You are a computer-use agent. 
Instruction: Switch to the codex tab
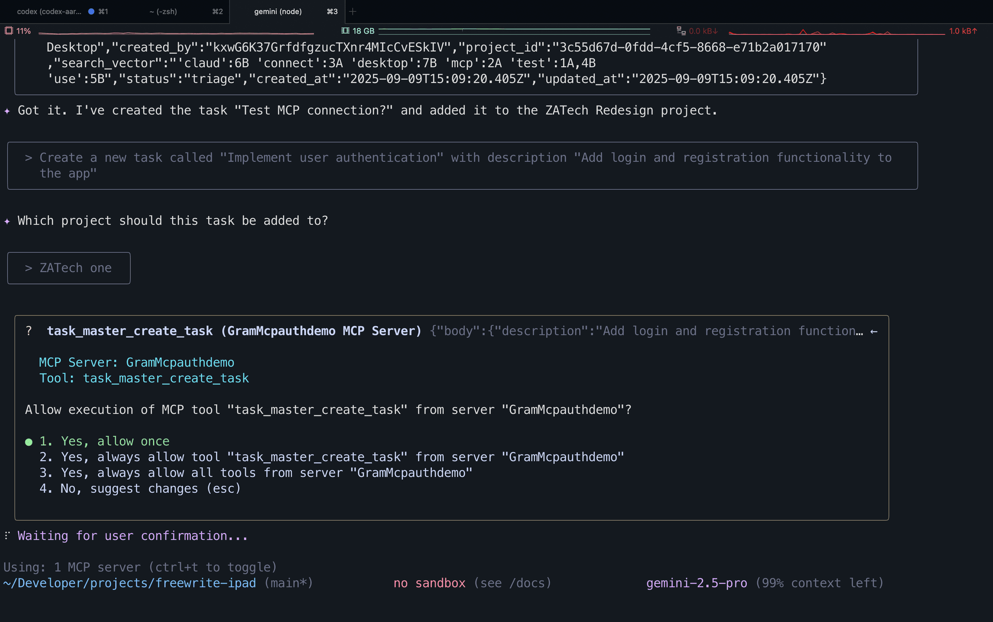[x=49, y=11]
